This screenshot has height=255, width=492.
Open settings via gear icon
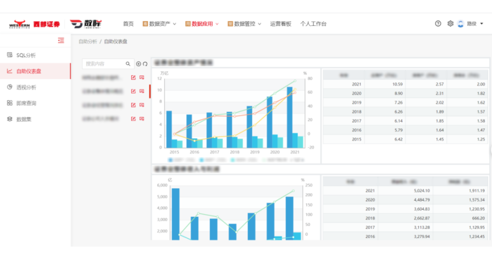click(x=451, y=24)
